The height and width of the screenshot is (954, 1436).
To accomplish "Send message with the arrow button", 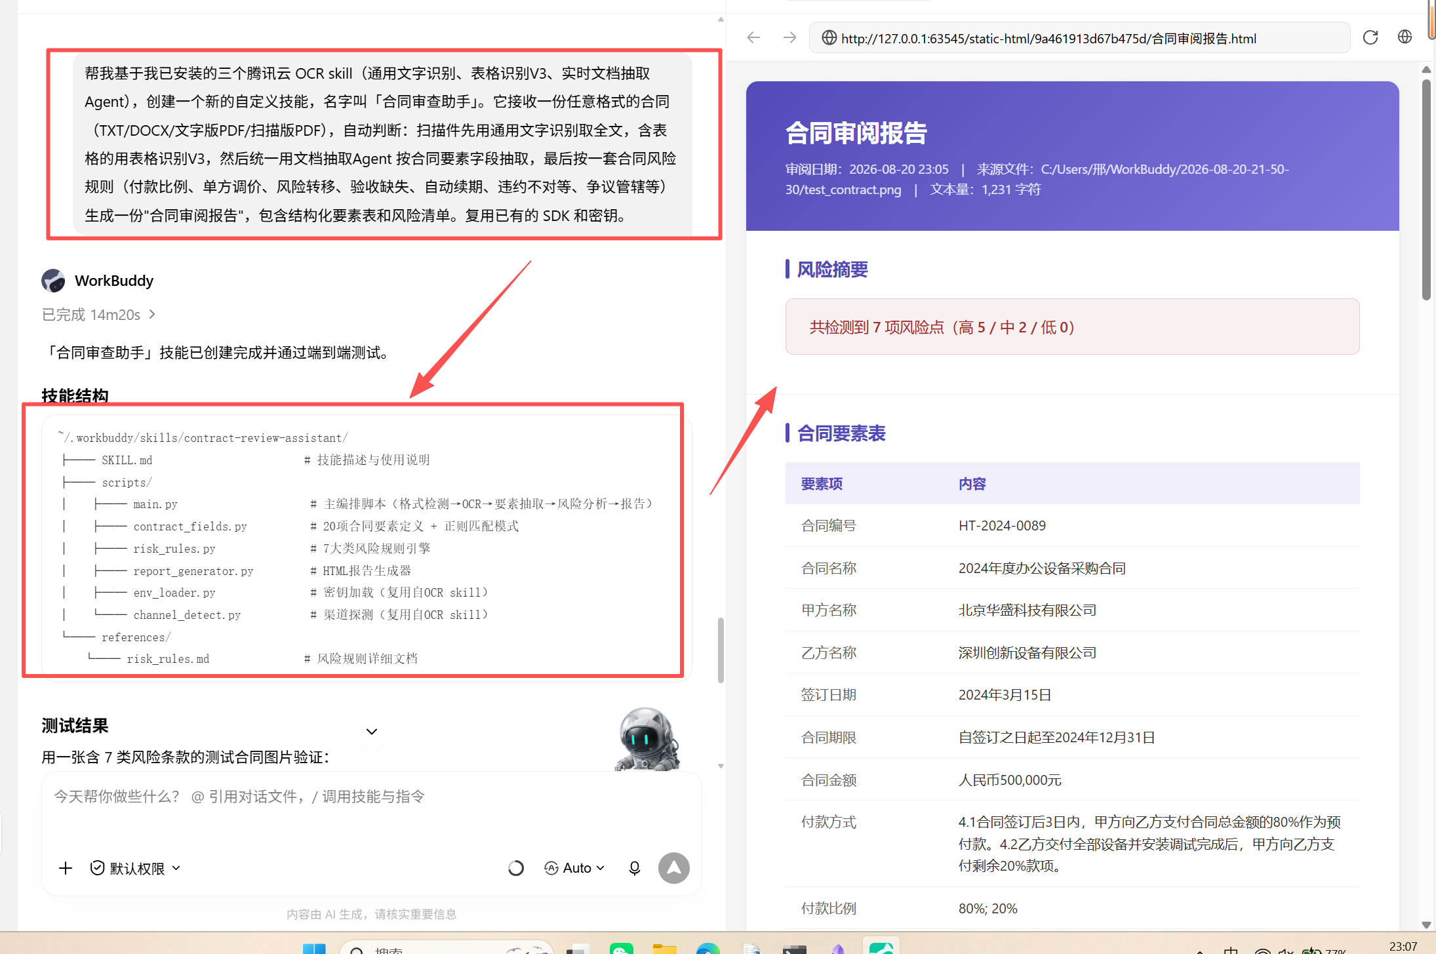I will click(x=673, y=868).
